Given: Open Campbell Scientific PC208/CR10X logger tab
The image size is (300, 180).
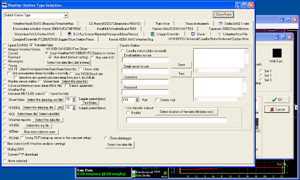Looking at the screenshot, I should click(53, 39).
